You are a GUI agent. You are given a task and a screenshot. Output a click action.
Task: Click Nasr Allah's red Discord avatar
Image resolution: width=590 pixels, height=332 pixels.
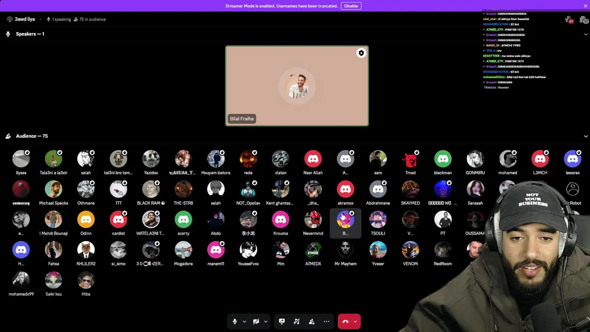[313, 159]
